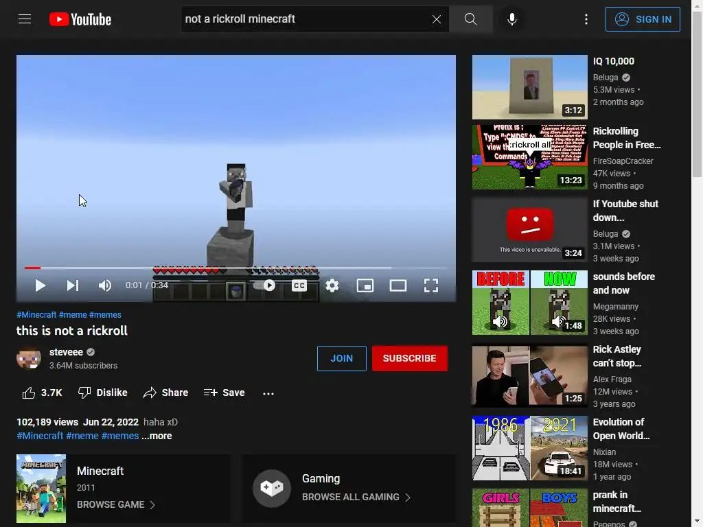Open steveee channel avatar
Image resolution: width=703 pixels, height=527 pixels.
(29, 358)
